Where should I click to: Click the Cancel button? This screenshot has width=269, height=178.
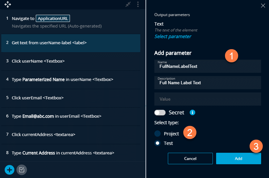[190, 158]
